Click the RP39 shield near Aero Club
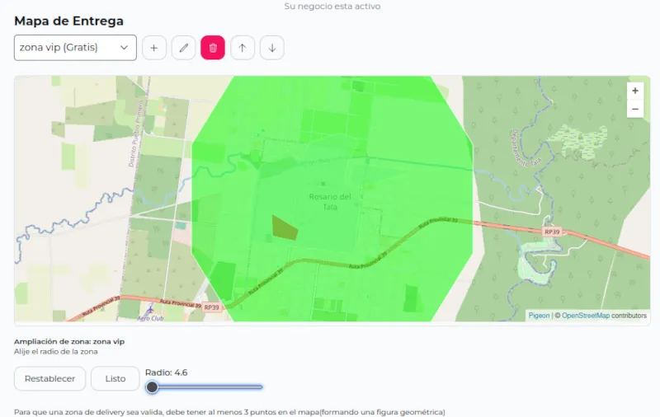Screen dimensions: 660x417 [x=212, y=307]
